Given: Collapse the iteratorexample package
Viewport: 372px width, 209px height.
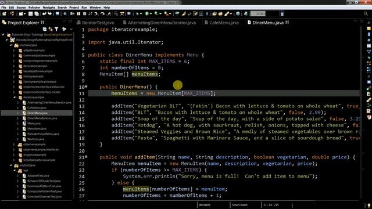Looking at the screenshot, I should [x=15, y=97].
